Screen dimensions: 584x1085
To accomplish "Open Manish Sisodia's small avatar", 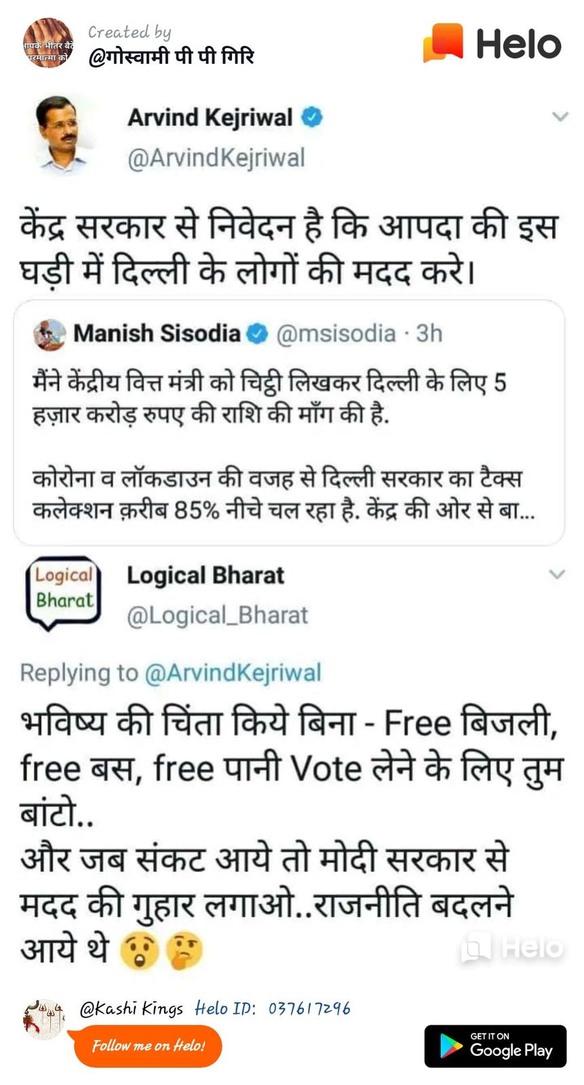I will (49, 334).
